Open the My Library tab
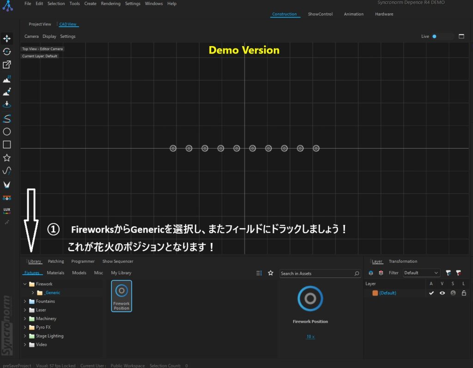The width and height of the screenshot is (473, 368). 121,273
